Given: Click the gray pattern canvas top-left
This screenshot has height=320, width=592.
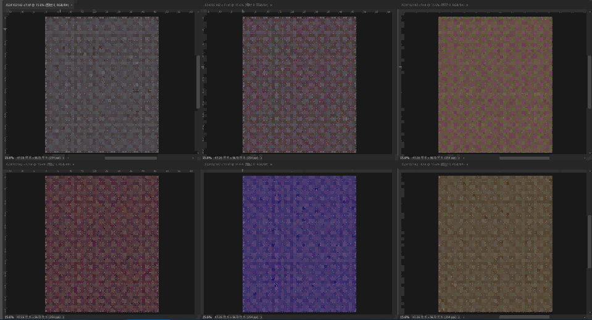Looking at the screenshot, I should point(102,84).
